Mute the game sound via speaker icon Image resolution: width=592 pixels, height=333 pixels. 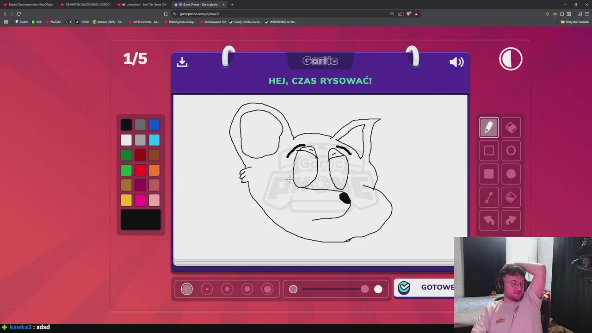click(x=456, y=62)
